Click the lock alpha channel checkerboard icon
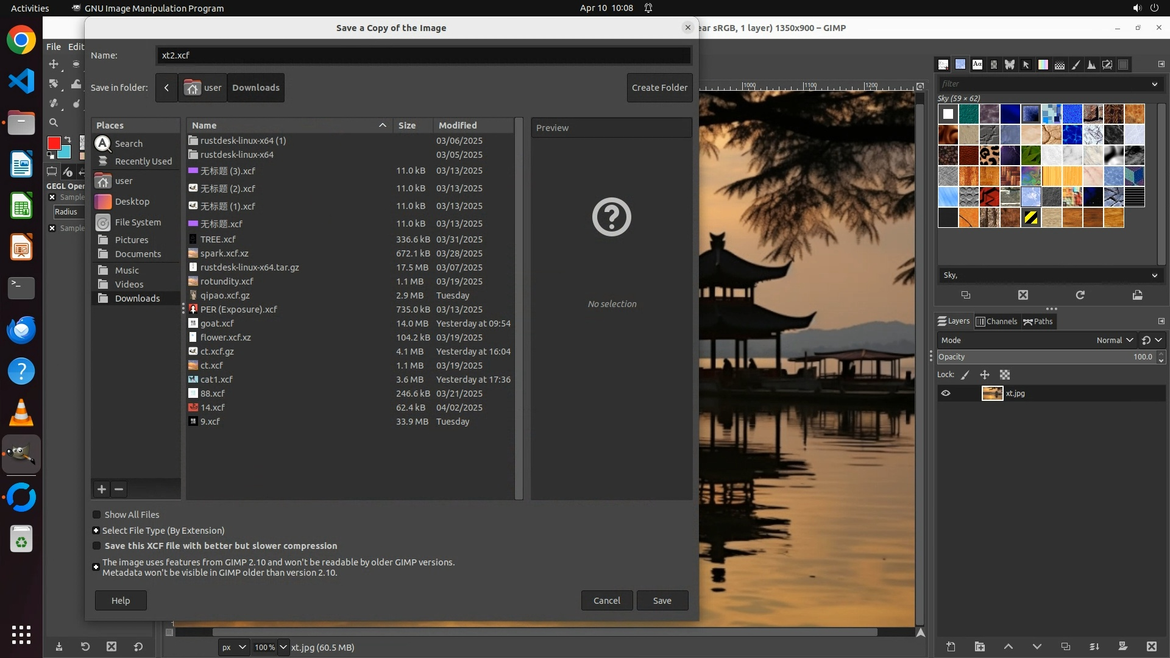Image resolution: width=1170 pixels, height=658 pixels. tap(1005, 375)
